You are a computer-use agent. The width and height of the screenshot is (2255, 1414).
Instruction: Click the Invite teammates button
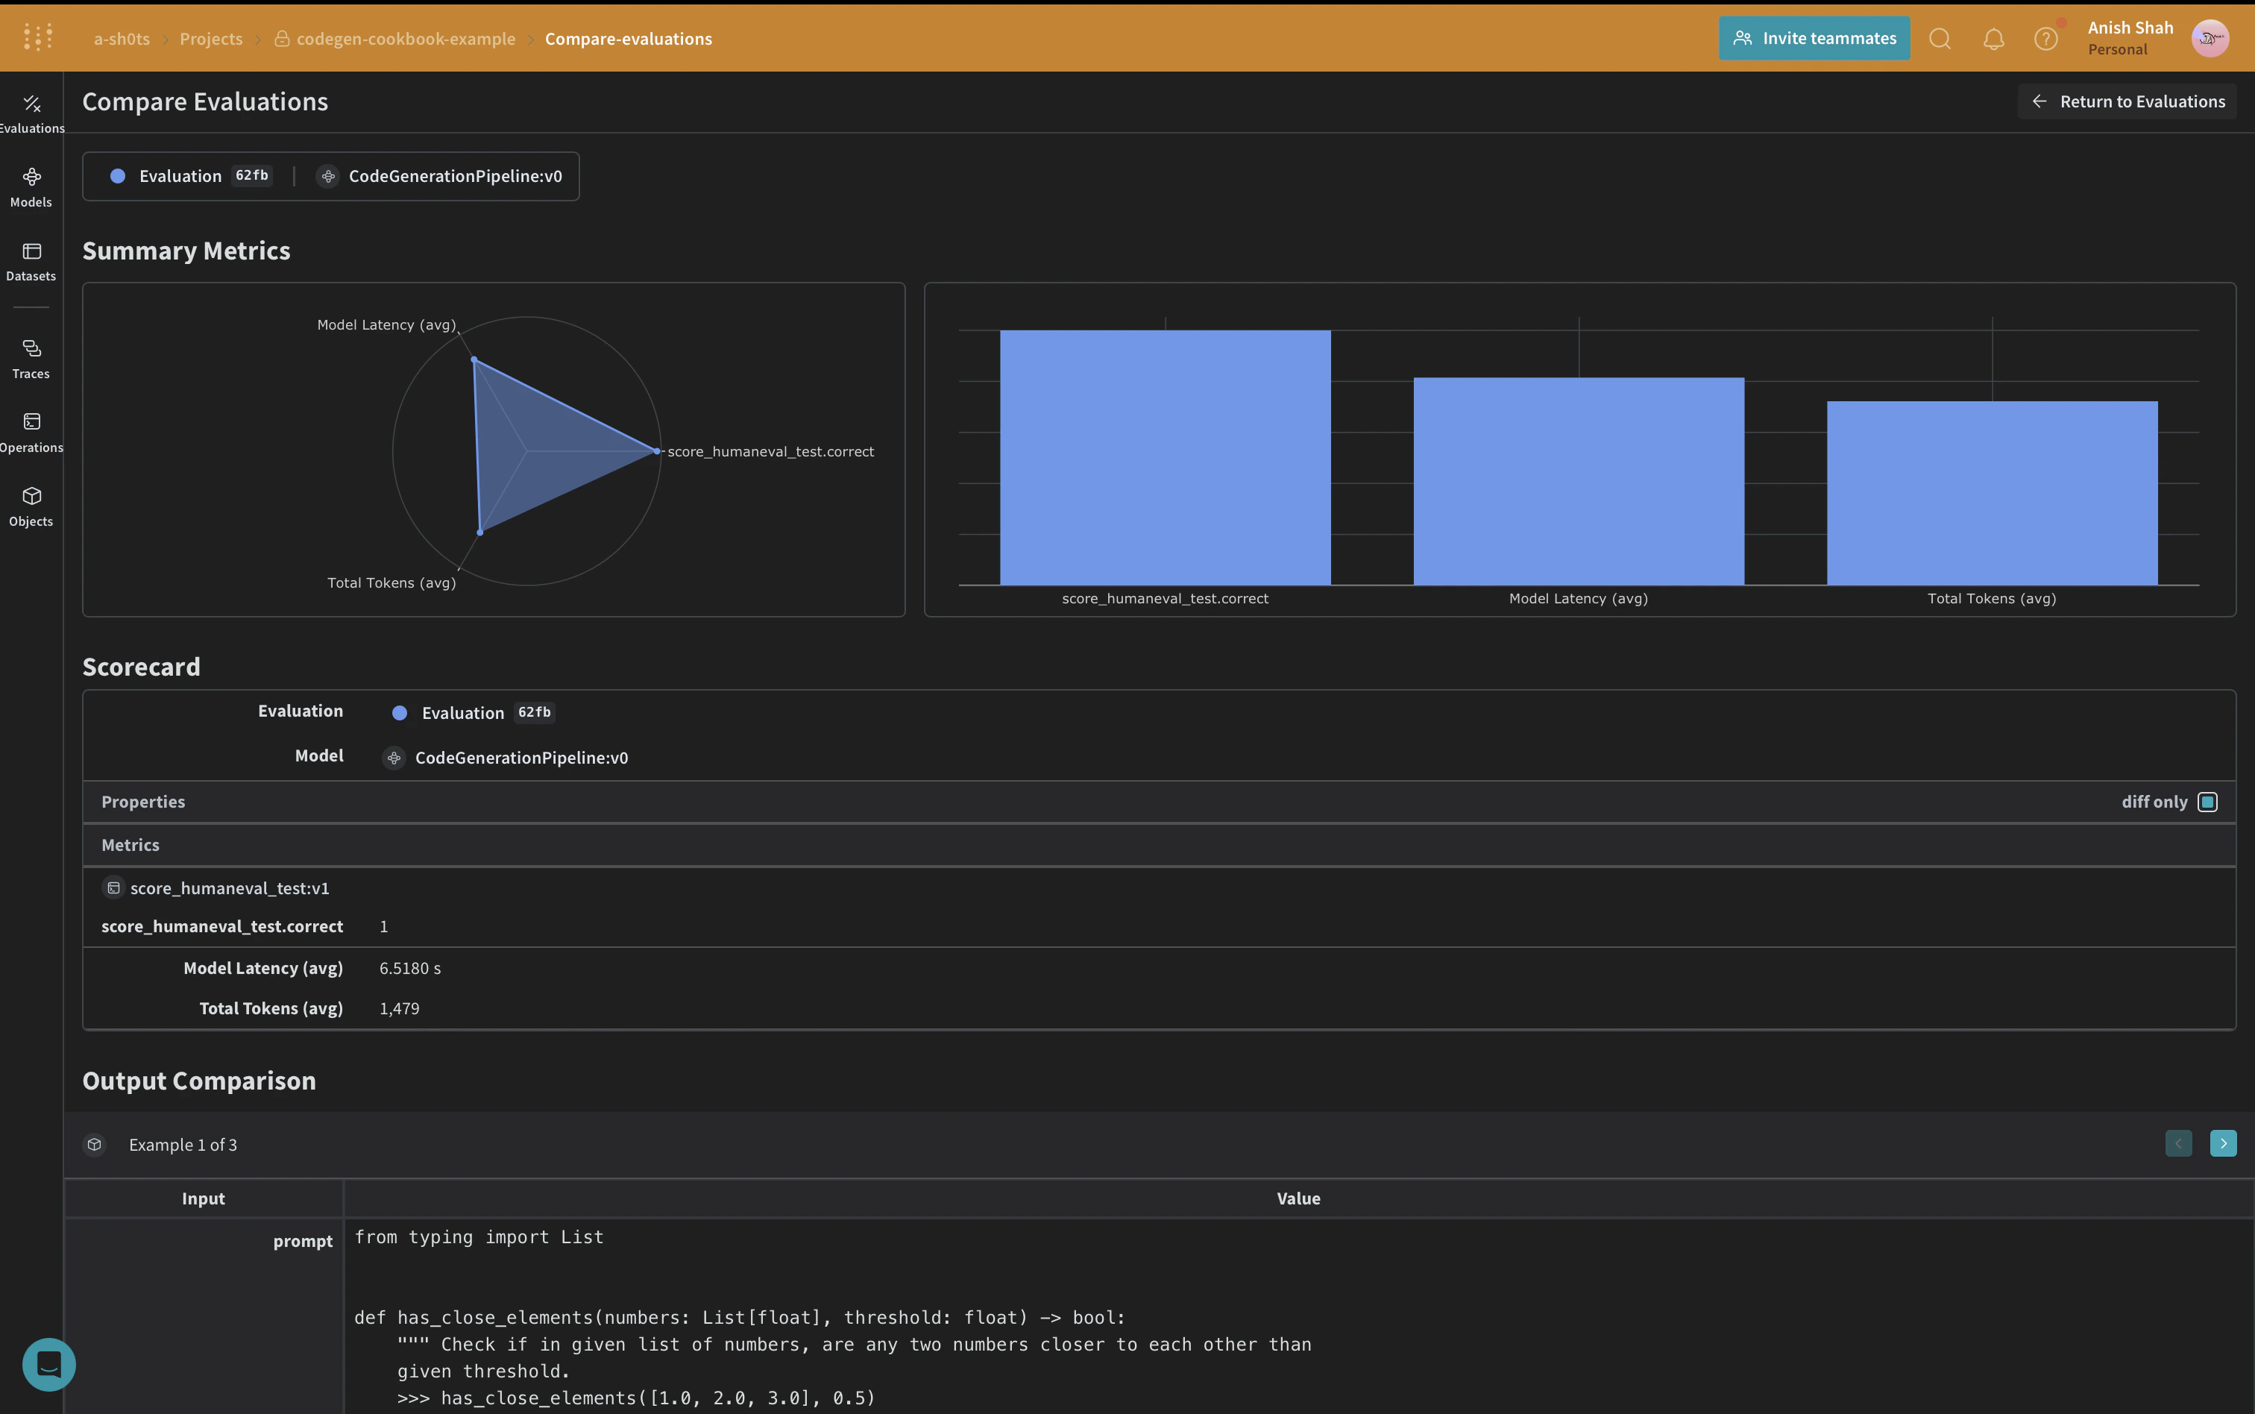tap(1814, 38)
